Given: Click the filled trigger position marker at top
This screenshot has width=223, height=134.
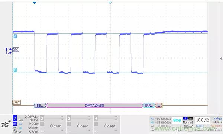Looking at the screenshot, I should tap(34, 3).
